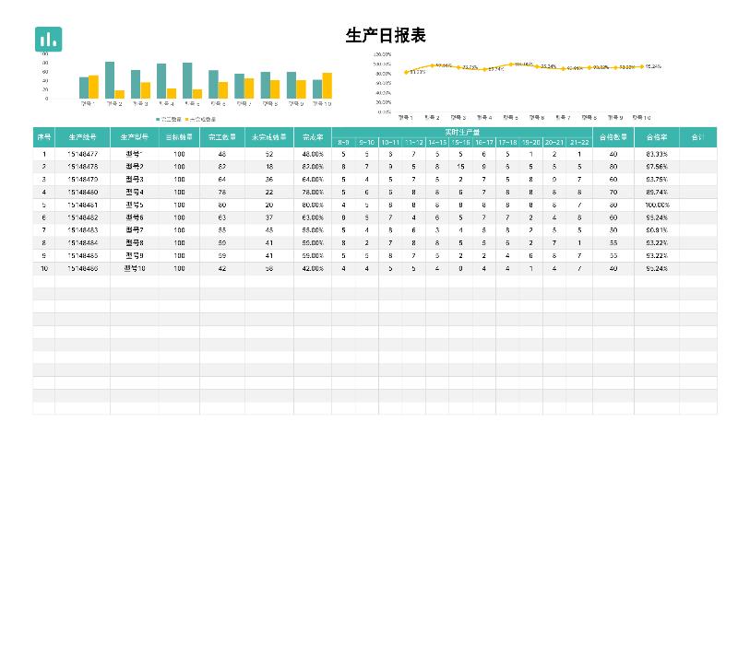The image size is (738, 645).
Task: Select cell with line number 15148480
Action: tap(82, 193)
